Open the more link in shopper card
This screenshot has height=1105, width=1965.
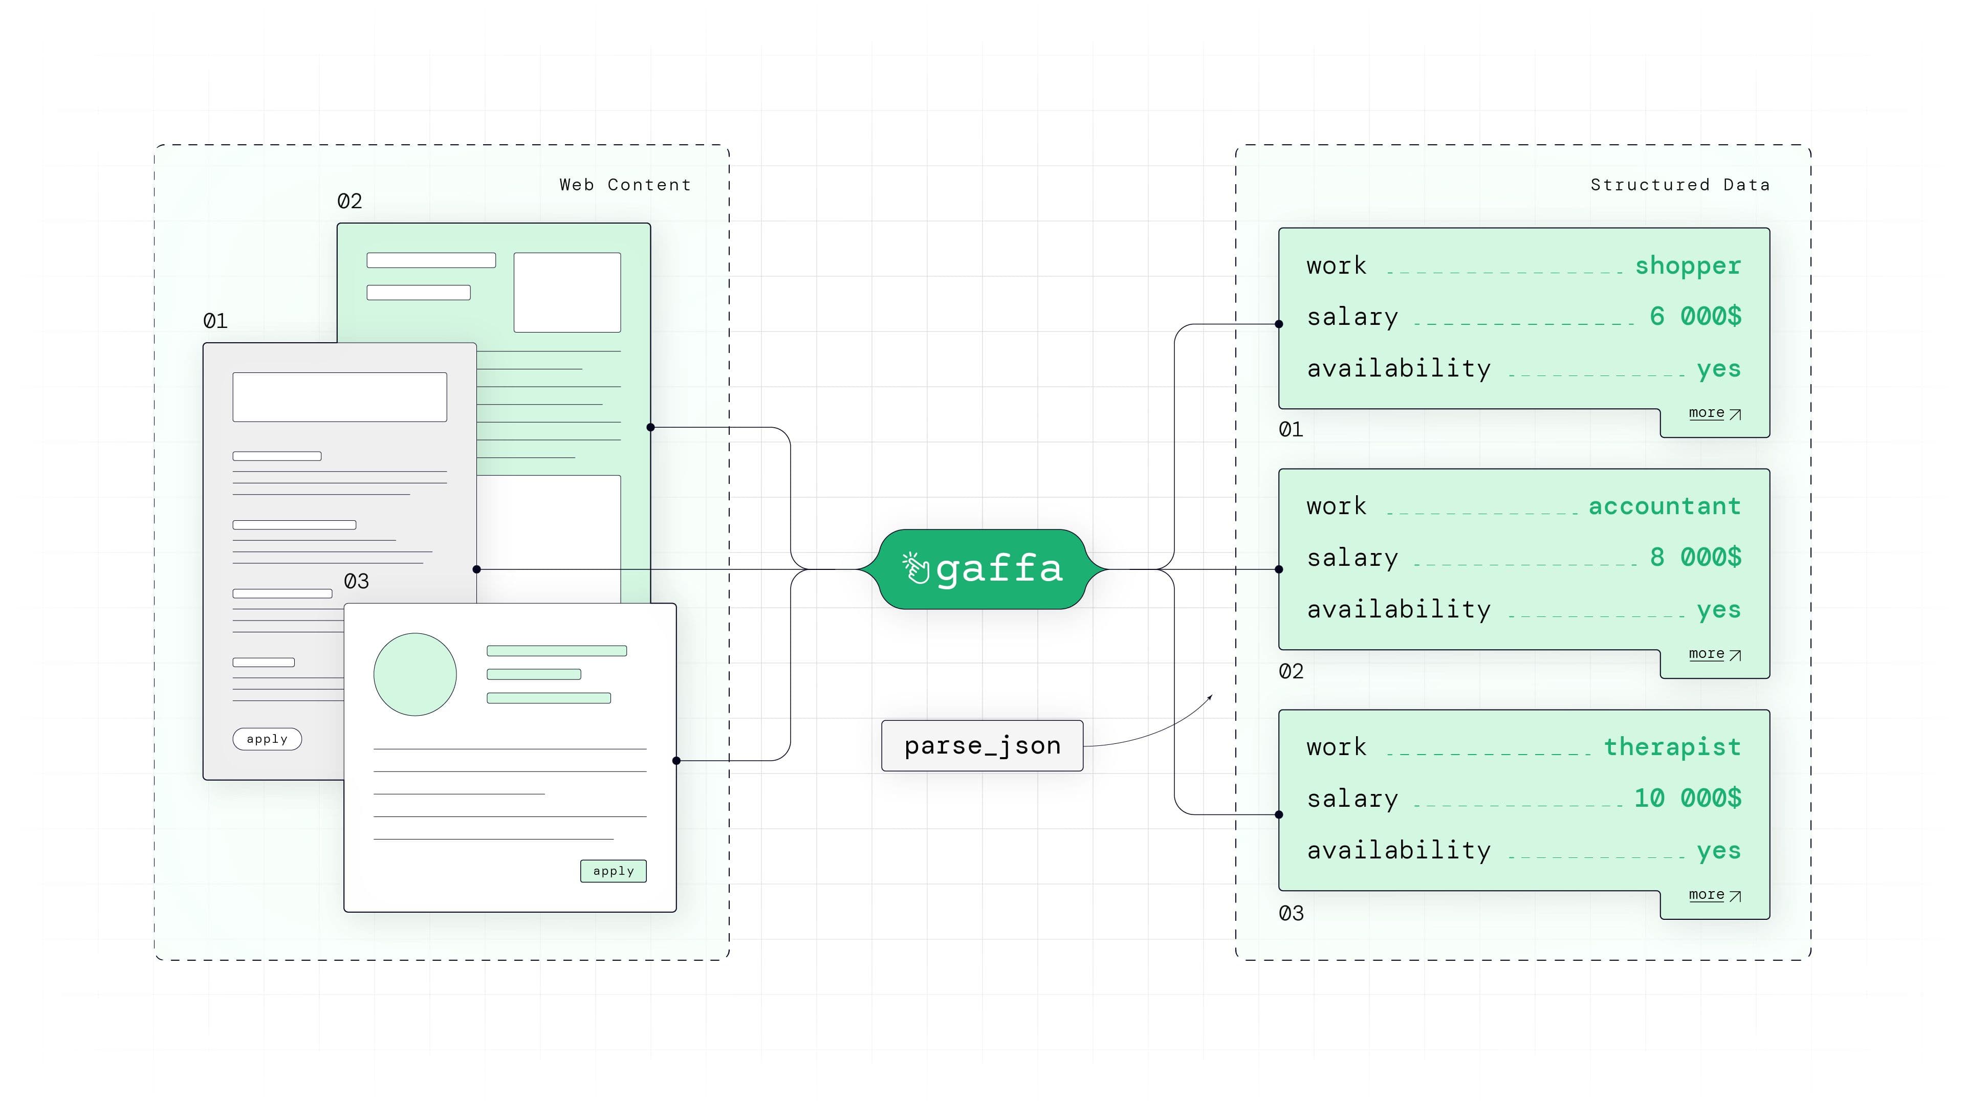[x=1707, y=412]
